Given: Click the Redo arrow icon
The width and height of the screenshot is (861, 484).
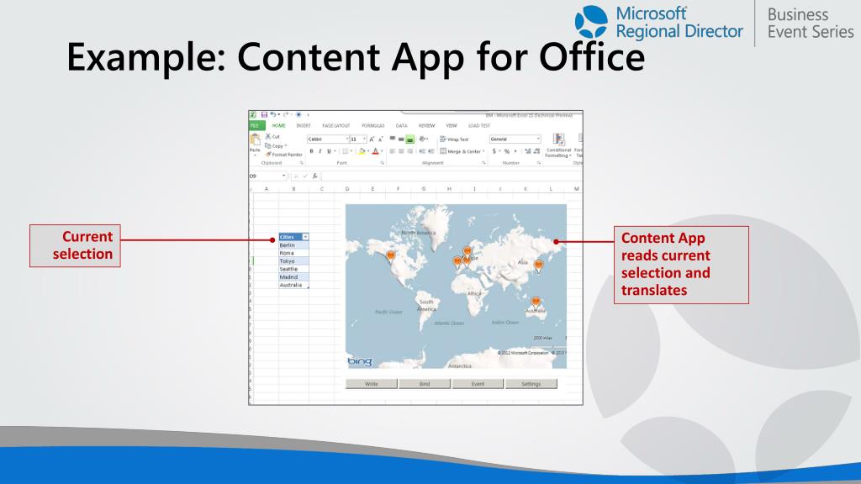Looking at the screenshot, I should (x=286, y=114).
